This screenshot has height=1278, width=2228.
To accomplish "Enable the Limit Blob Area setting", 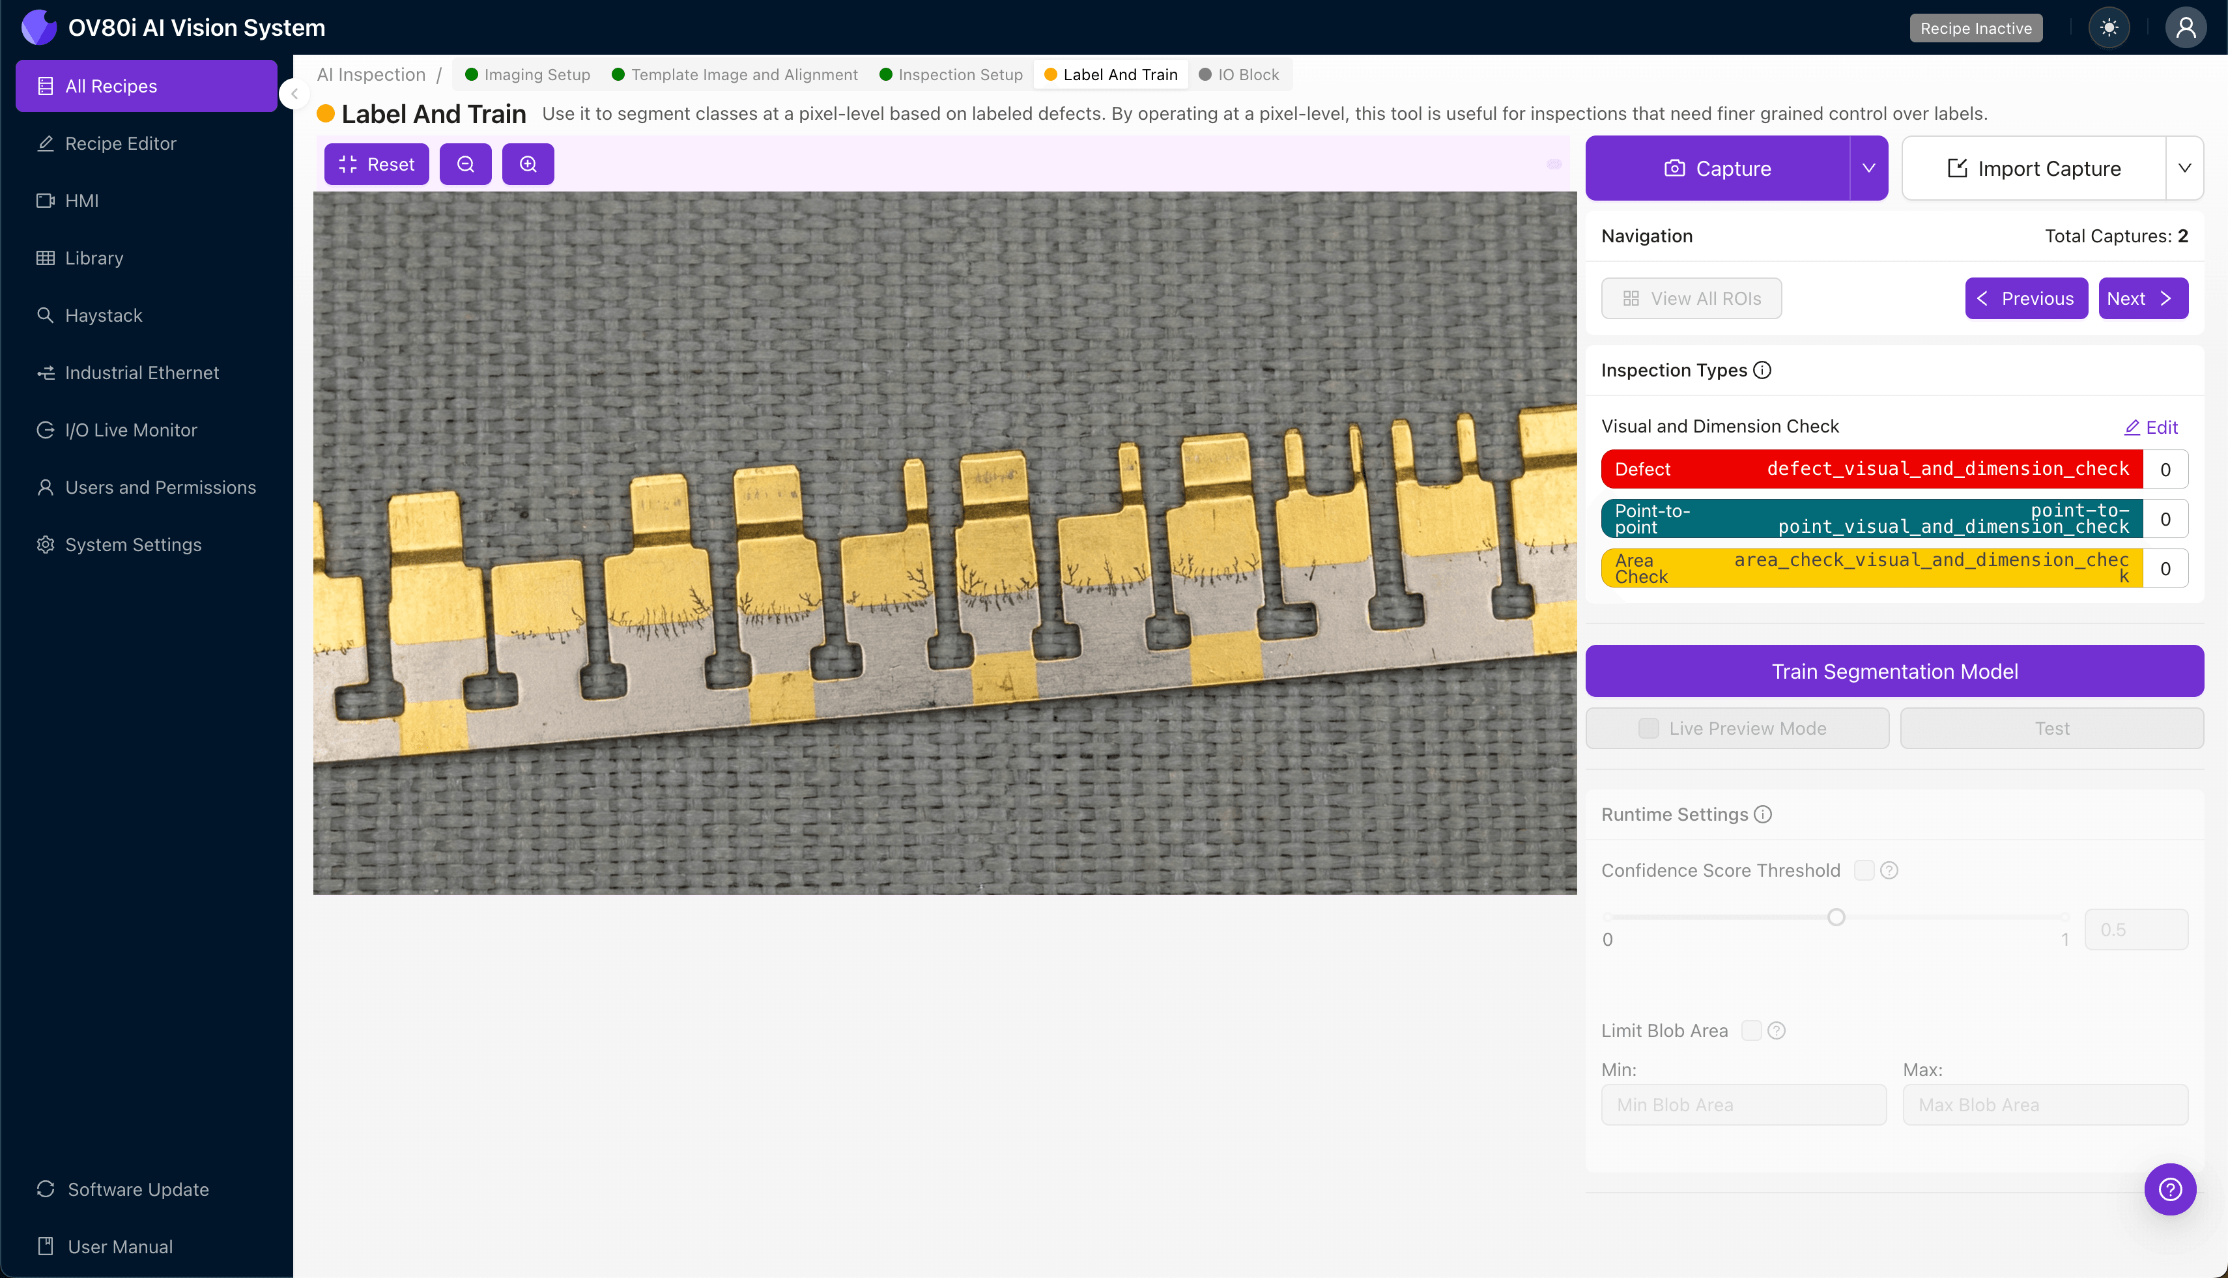I will click(x=1752, y=1030).
